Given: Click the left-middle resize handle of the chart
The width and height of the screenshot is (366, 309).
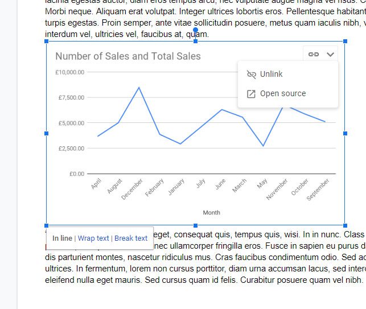Looking at the screenshot, I should tap(46, 133).
